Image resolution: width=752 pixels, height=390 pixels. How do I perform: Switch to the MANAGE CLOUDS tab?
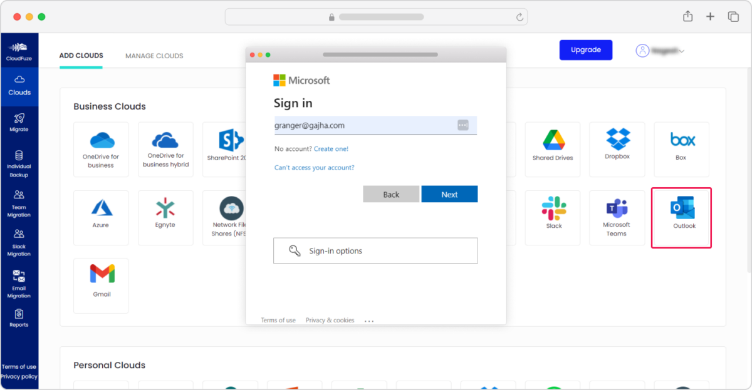point(154,56)
